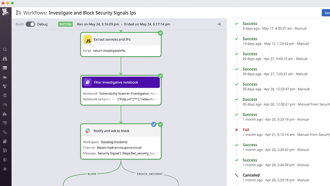Open the Datadog logo home icon
The width and height of the screenshot is (330, 186).
pyautogui.click(x=5, y=12)
